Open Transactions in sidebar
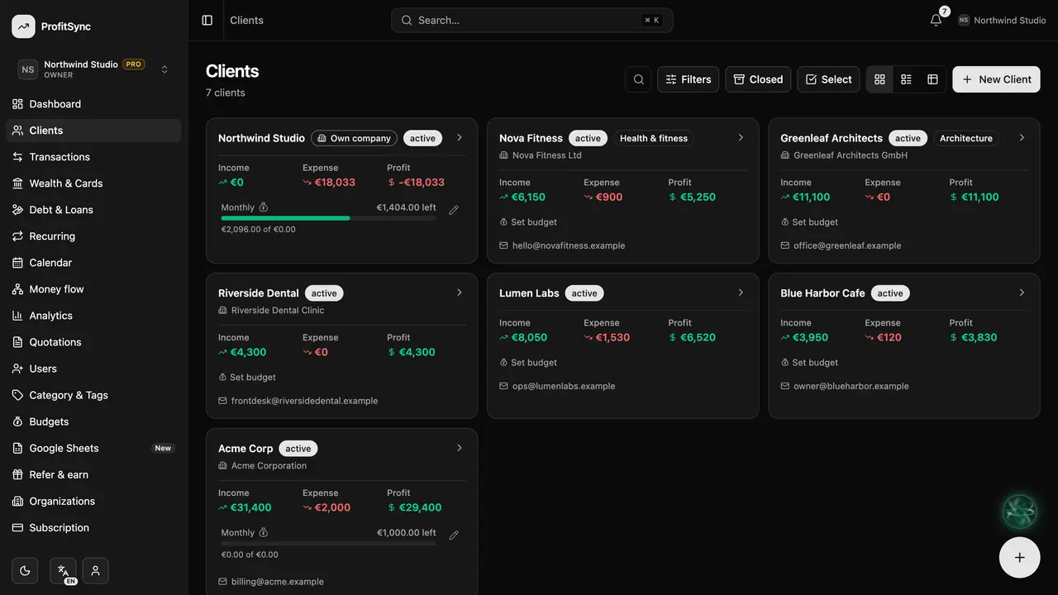Image resolution: width=1058 pixels, height=595 pixels. 94,157
